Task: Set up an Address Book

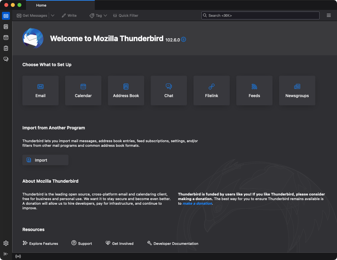Action: [x=126, y=91]
